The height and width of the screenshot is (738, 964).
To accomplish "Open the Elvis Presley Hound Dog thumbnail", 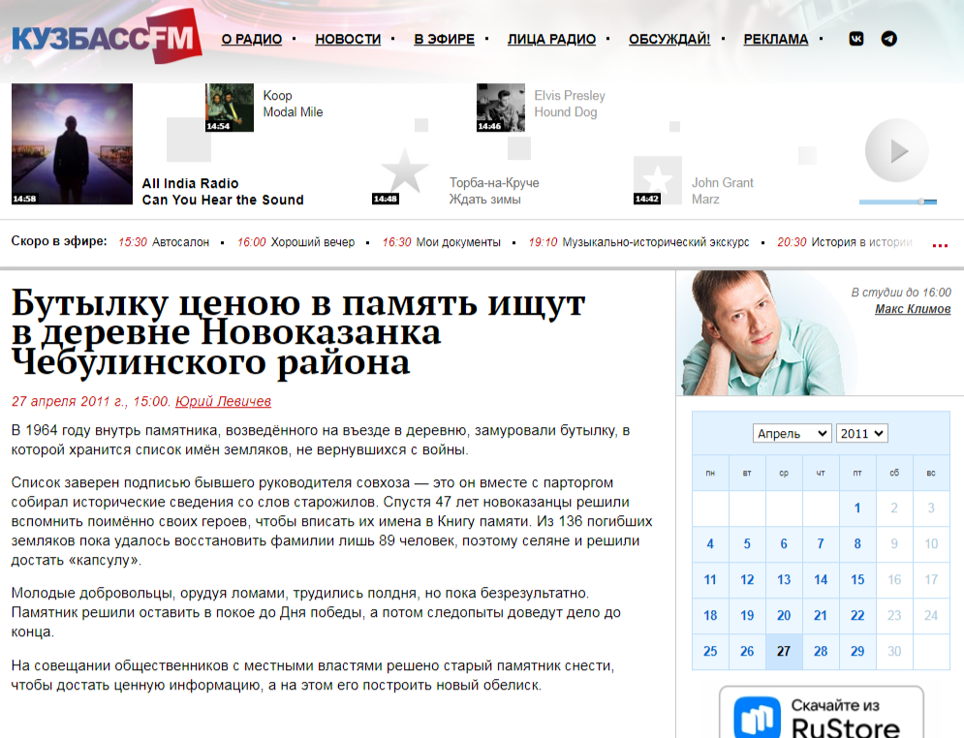I will coord(501,108).
